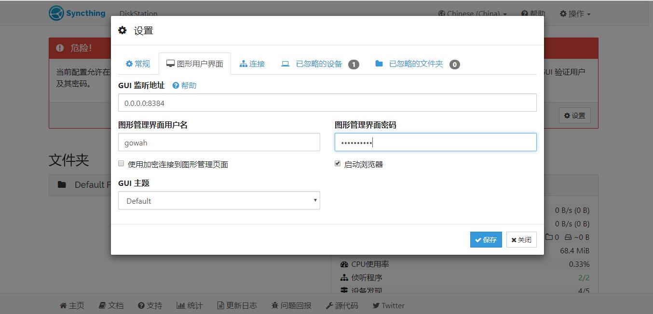Open the 操作 actions dropdown menu
The width and height of the screenshot is (653, 314).
click(x=575, y=13)
